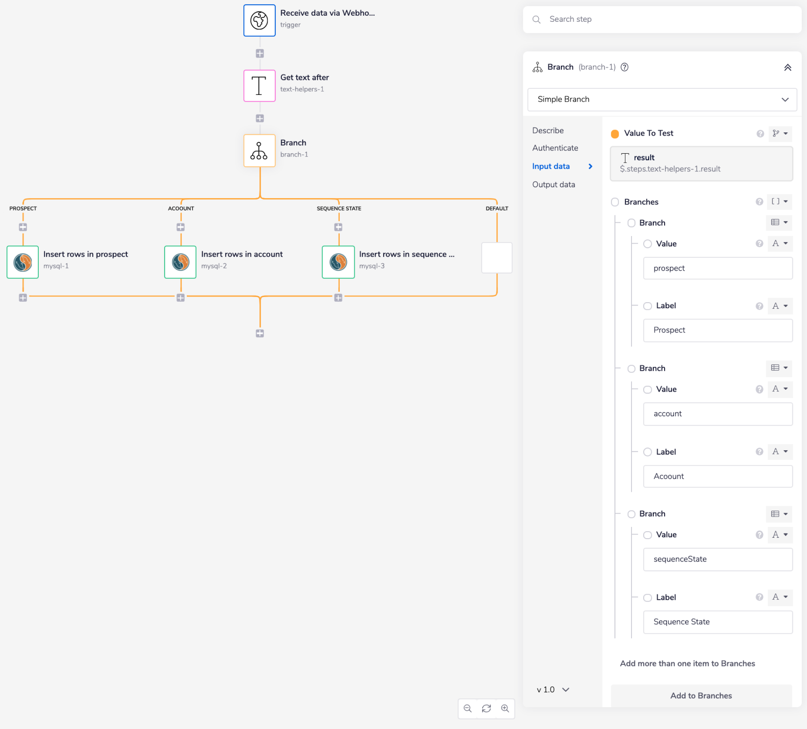Click the orange Value To Test indicator

pyautogui.click(x=615, y=134)
